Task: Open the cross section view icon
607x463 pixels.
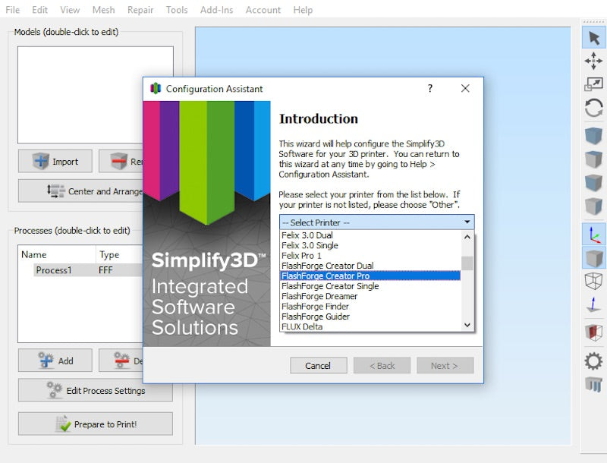Action: [593, 332]
